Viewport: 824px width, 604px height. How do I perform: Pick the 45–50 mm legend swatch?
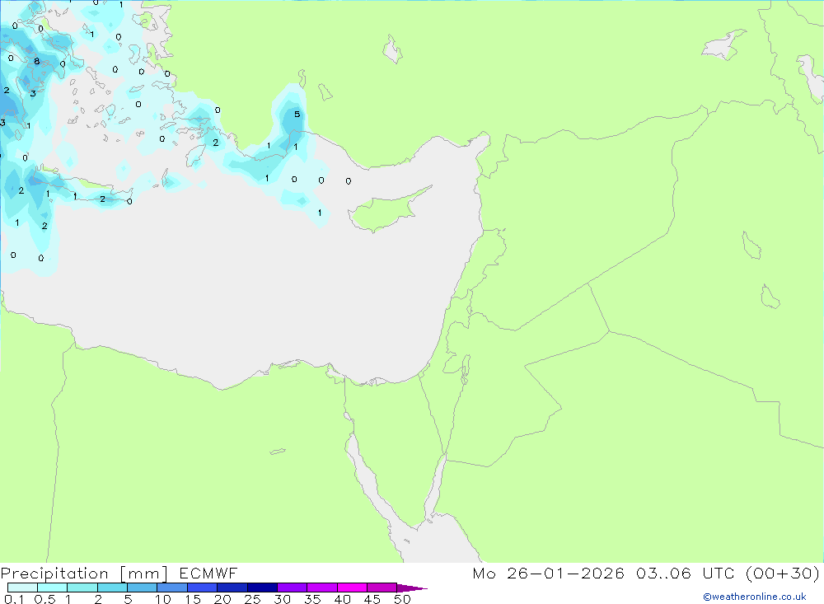point(382,588)
